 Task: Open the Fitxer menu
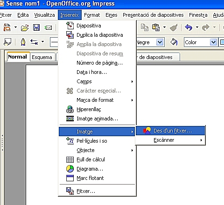6,15
